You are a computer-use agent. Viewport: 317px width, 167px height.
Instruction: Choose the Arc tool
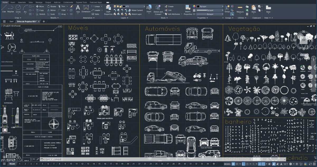[x=25, y=8]
